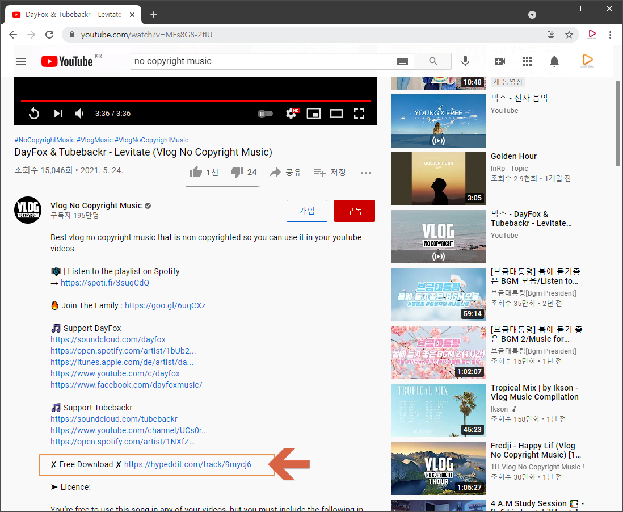
Task: Open player settings gear
Action: tap(291, 114)
